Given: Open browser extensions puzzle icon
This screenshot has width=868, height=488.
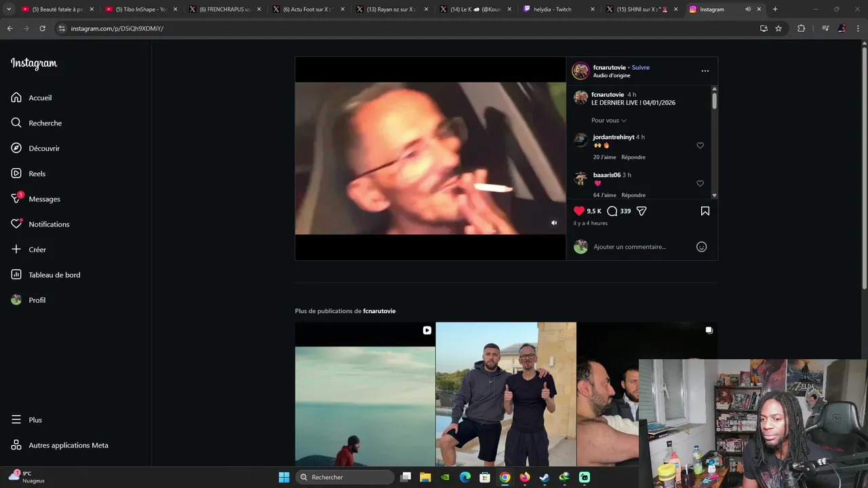Looking at the screenshot, I should [x=801, y=28].
